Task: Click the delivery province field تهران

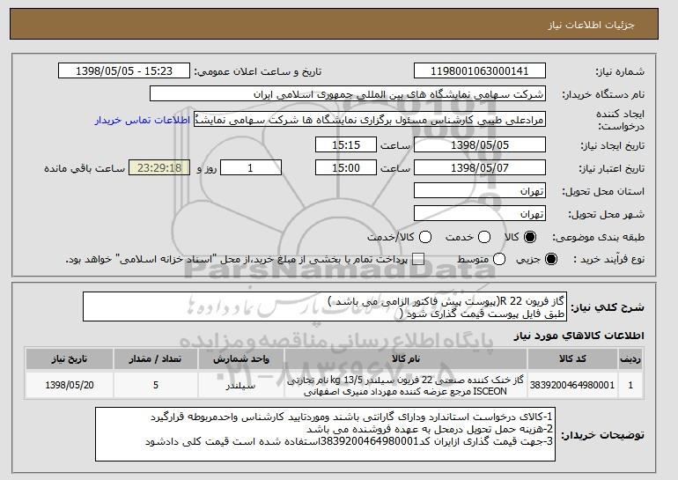Action: point(480,191)
